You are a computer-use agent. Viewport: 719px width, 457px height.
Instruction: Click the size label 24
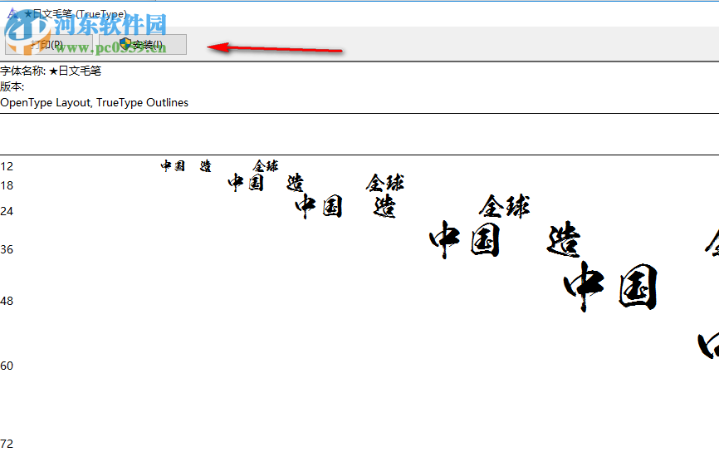tap(7, 211)
